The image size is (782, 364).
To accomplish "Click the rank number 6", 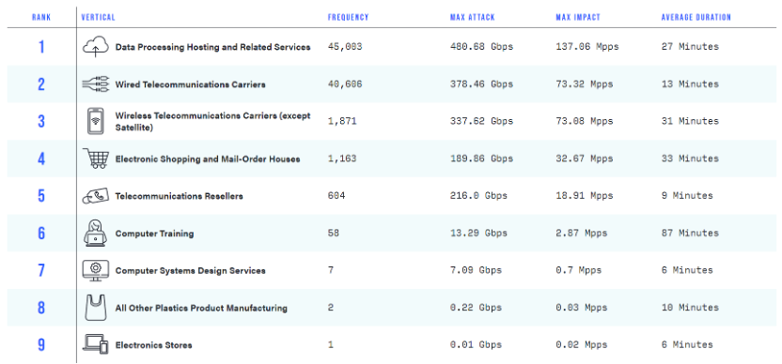I will click(41, 233).
